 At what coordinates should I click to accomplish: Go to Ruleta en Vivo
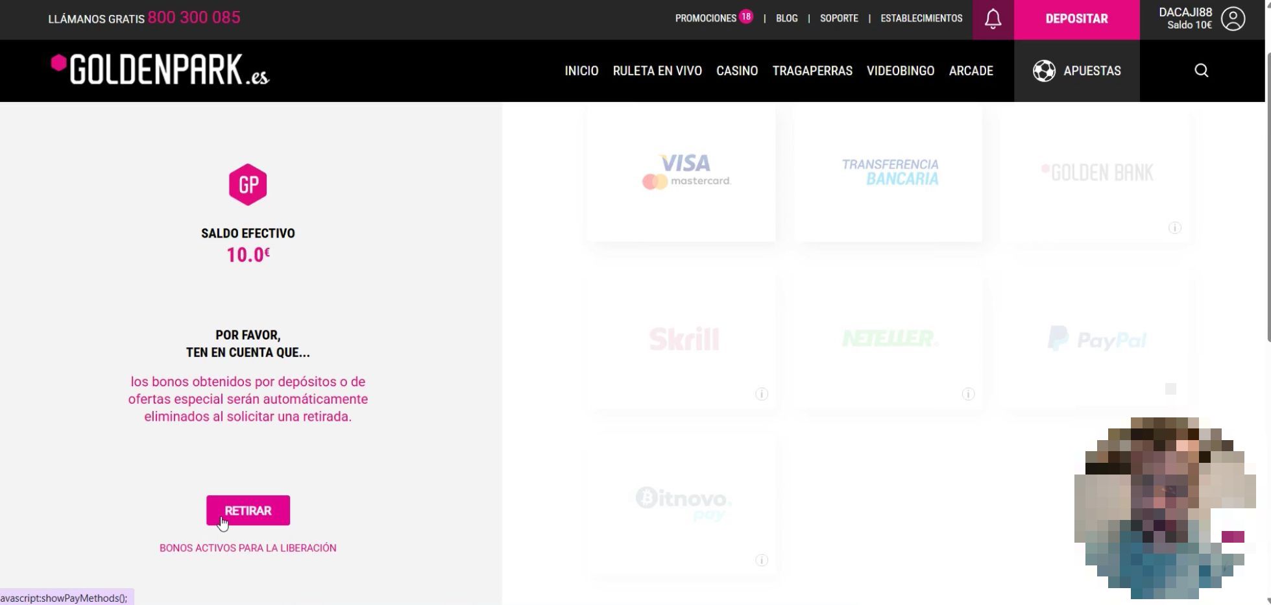pos(657,71)
